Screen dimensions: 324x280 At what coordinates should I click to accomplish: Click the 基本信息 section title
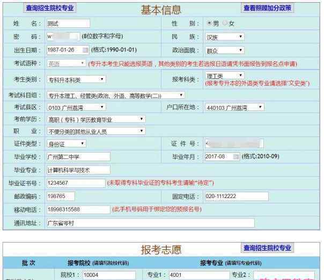(x=161, y=10)
